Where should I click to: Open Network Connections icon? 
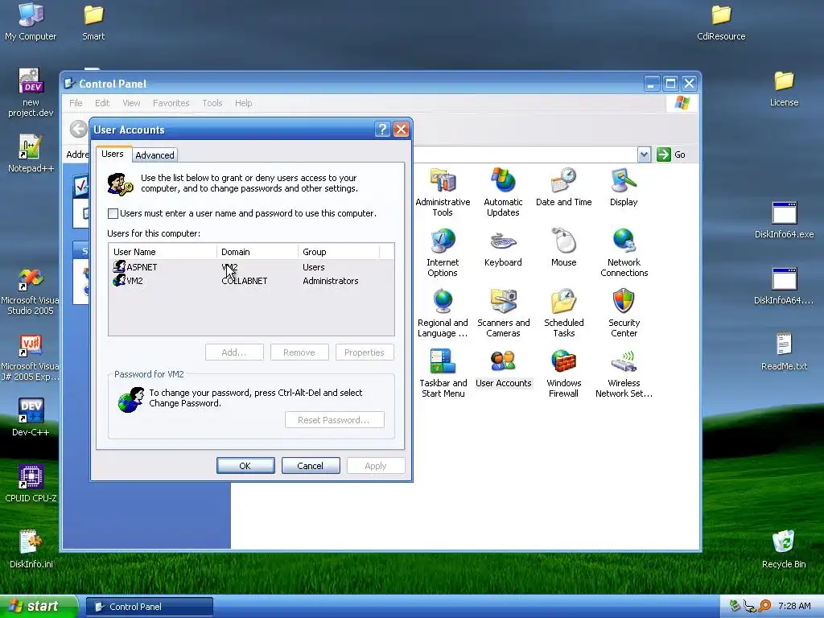624,252
